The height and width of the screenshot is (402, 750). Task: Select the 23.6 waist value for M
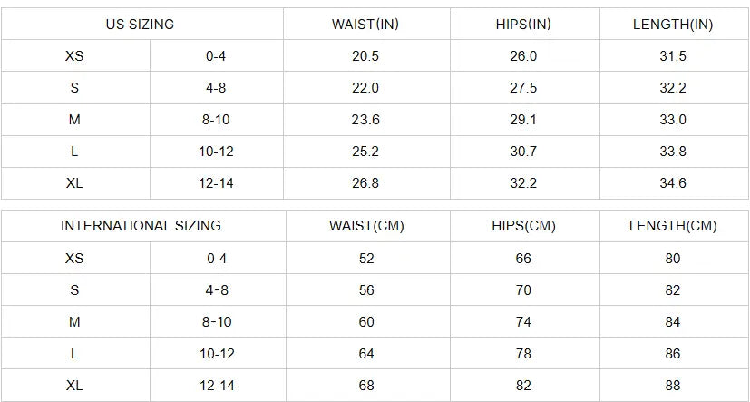(365, 120)
